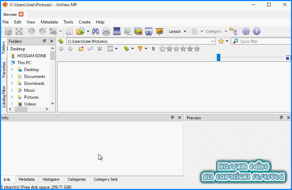The width and height of the screenshot is (292, 190).
Task: Create a new folder icon
Action: 81,49
